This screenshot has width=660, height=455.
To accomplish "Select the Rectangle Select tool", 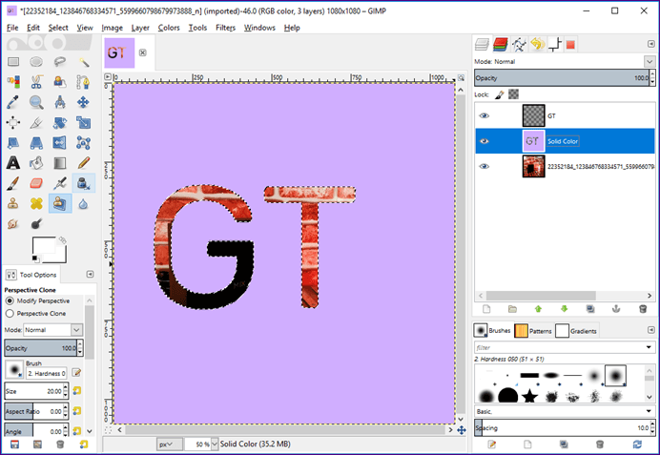I will (13, 62).
